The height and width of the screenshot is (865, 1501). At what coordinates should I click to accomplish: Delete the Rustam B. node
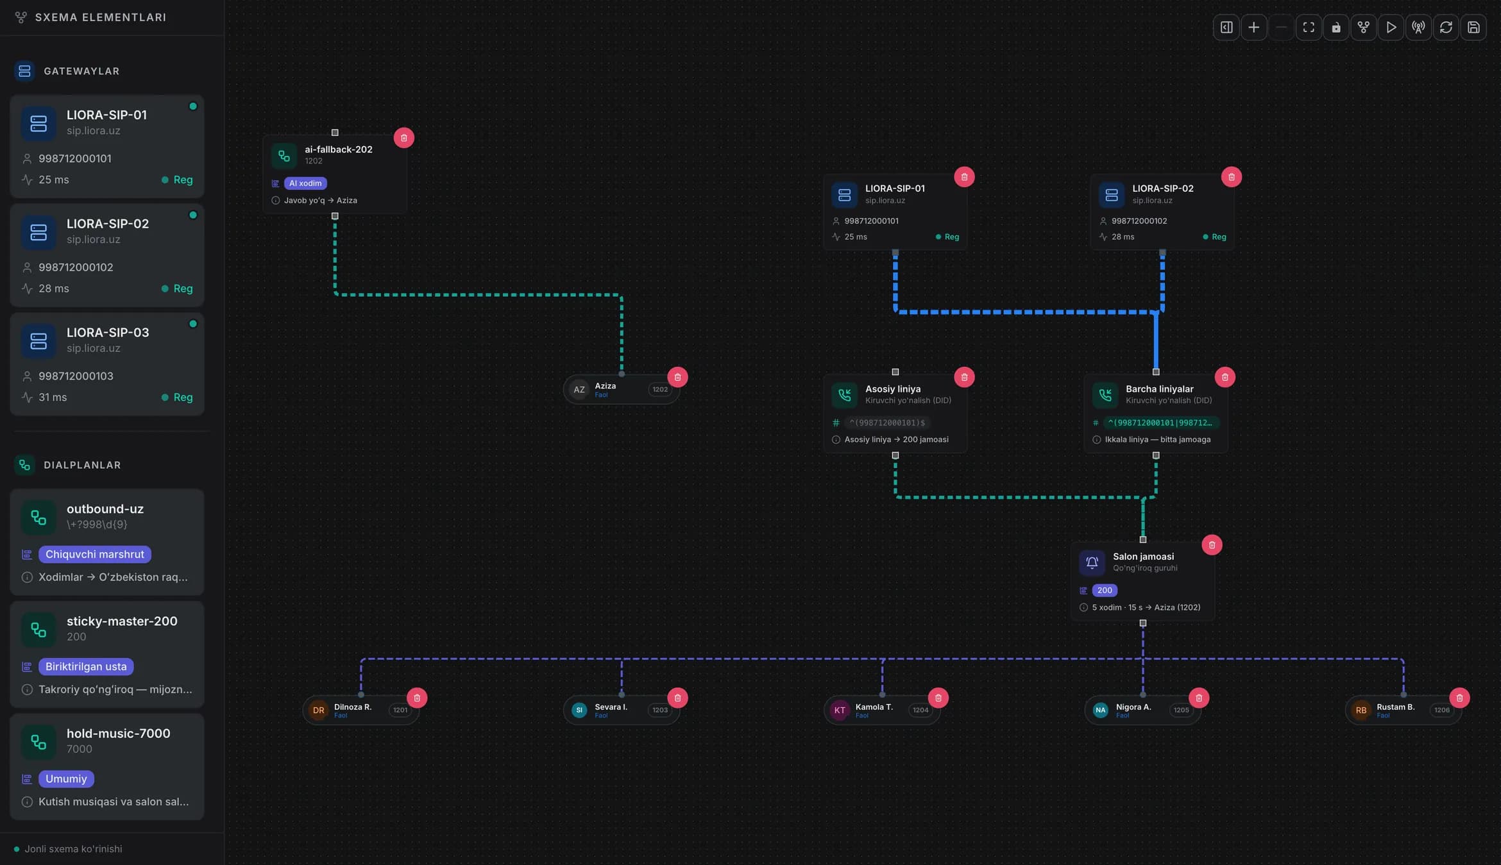1460,698
